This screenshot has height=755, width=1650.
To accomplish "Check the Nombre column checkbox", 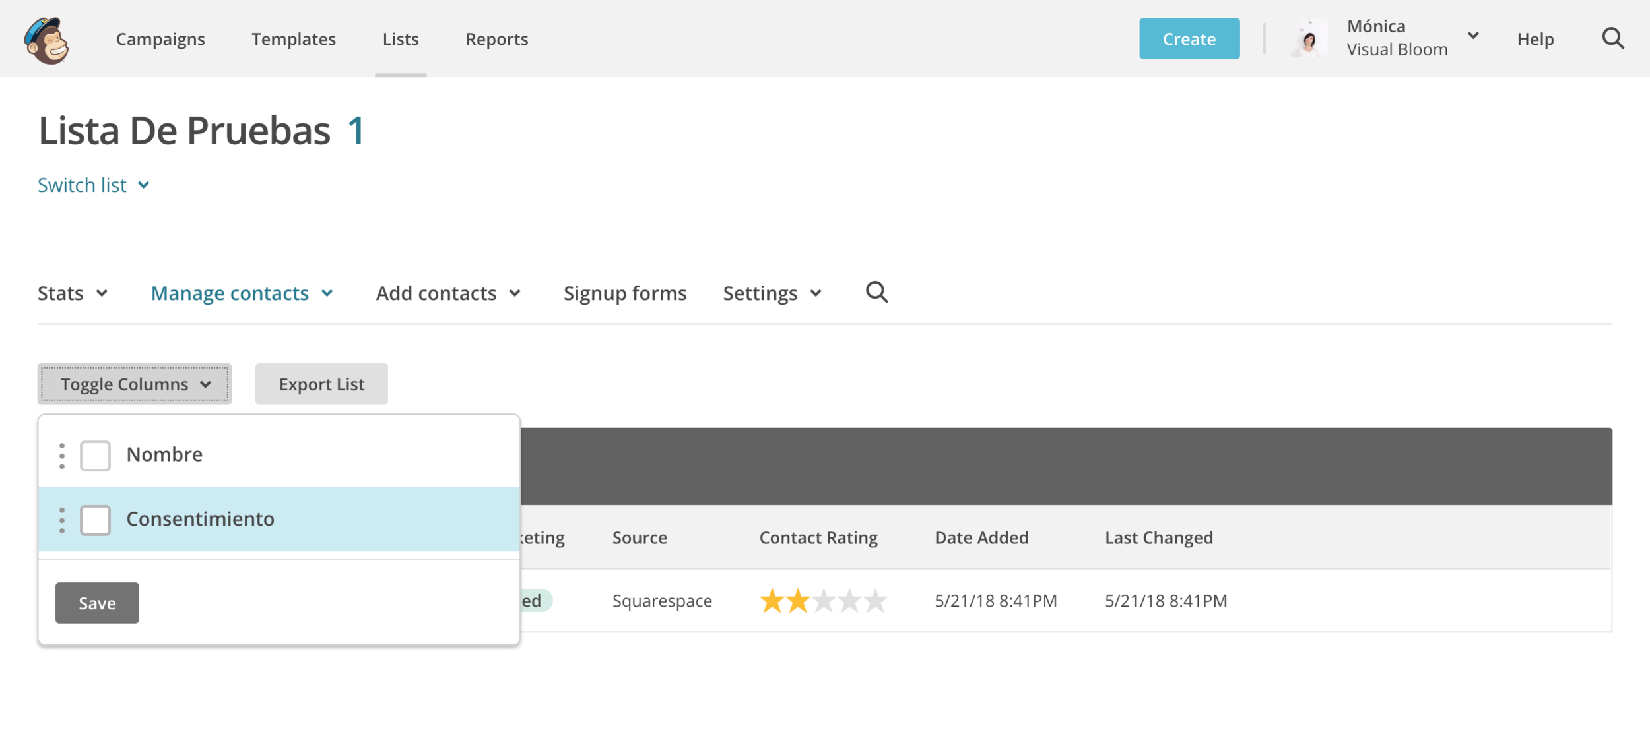I will click(x=95, y=456).
